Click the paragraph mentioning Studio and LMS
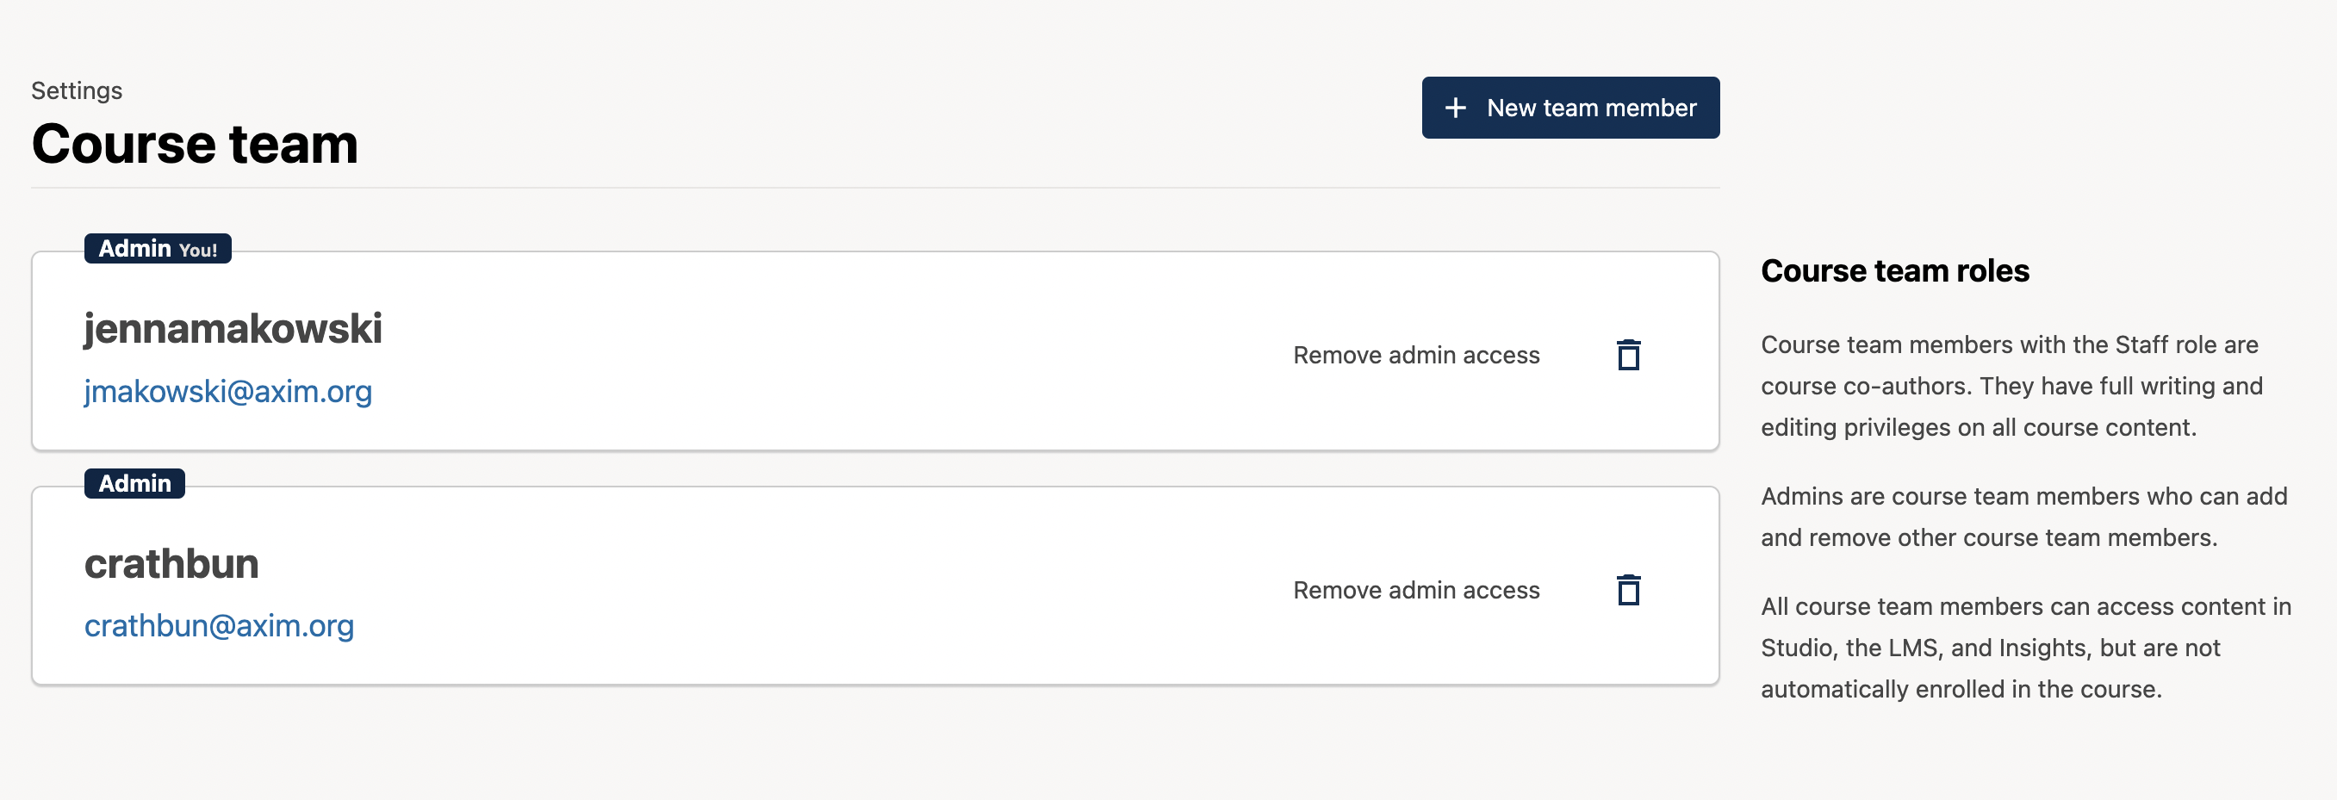Image resolution: width=2337 pixels, height=800 pixels. (x=2025, y=647)
